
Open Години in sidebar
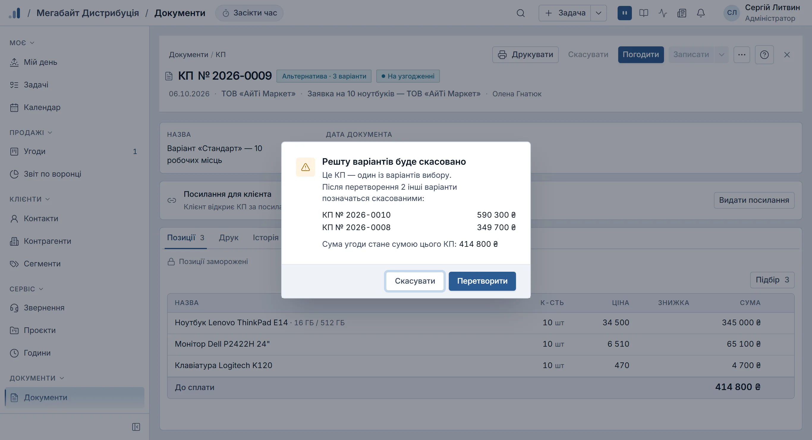pos(75,353)
